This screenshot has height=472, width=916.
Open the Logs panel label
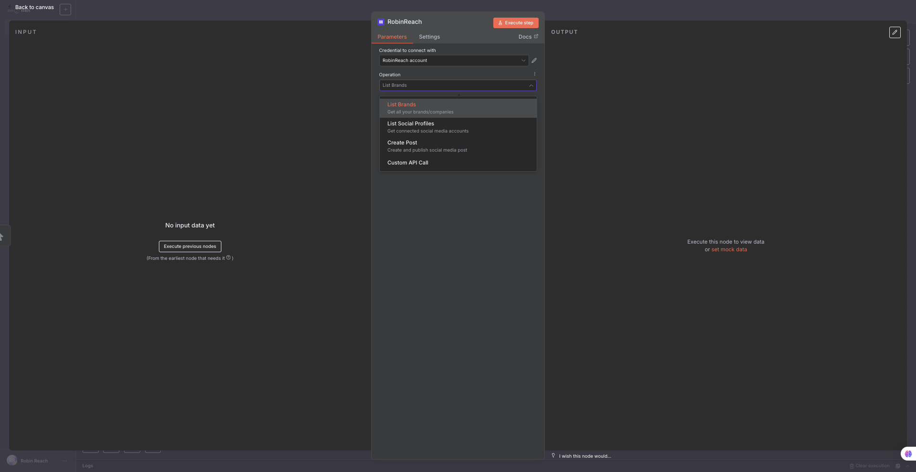pos(88,466)
